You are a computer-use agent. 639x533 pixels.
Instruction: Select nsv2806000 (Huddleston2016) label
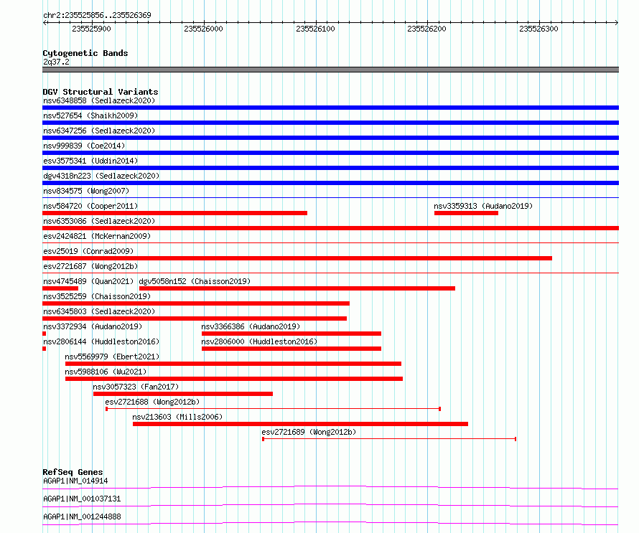coord(259,341)
